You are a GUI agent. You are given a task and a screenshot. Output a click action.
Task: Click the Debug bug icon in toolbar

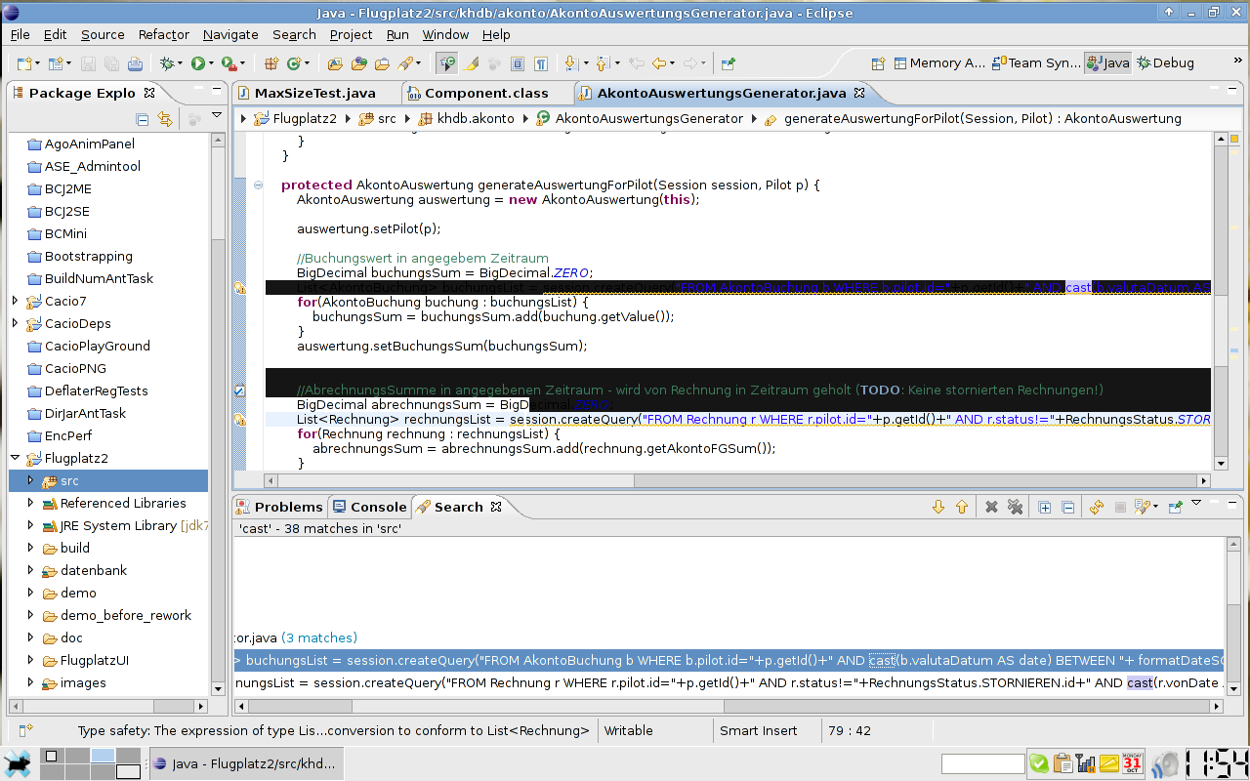pos(168,63)
